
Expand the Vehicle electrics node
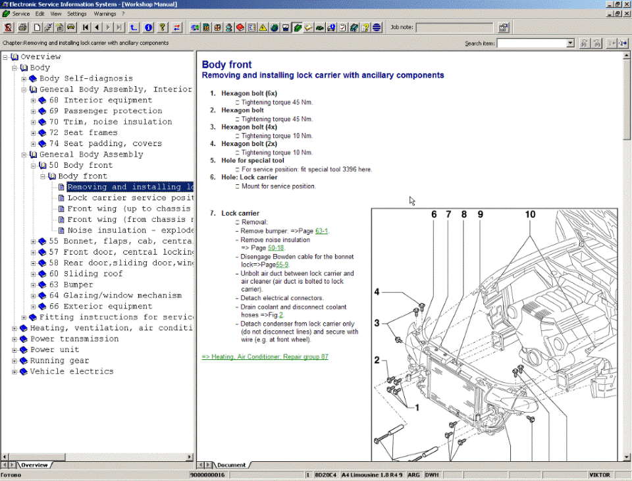(15, 372)
